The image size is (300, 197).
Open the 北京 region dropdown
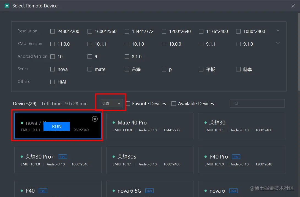click(x=112, y=104)
